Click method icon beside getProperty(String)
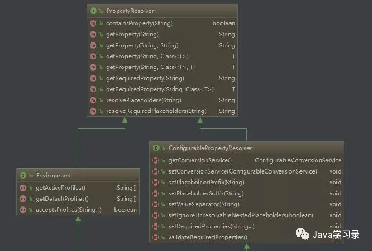 (x=93, y=34)
